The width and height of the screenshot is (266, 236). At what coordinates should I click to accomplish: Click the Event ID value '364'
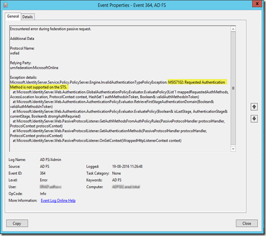coord(43,173)
